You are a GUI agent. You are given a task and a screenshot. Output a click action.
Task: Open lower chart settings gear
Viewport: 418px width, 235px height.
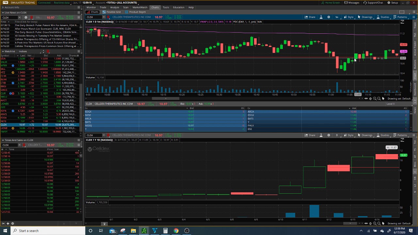[x=329, y=135]
